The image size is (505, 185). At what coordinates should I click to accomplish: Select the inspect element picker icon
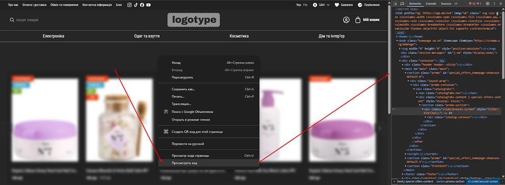pos(396,4)
